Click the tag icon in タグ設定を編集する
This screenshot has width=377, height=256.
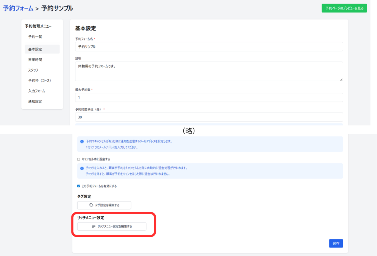(x=92, y=205)
